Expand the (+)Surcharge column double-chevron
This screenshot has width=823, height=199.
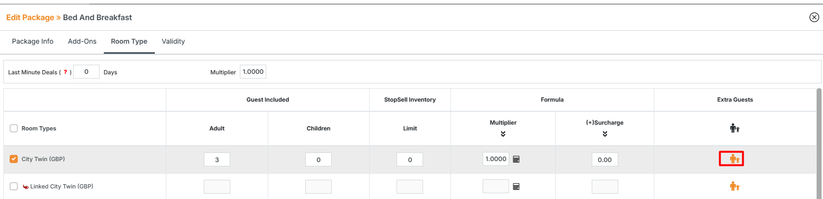(x=605, y=134)
